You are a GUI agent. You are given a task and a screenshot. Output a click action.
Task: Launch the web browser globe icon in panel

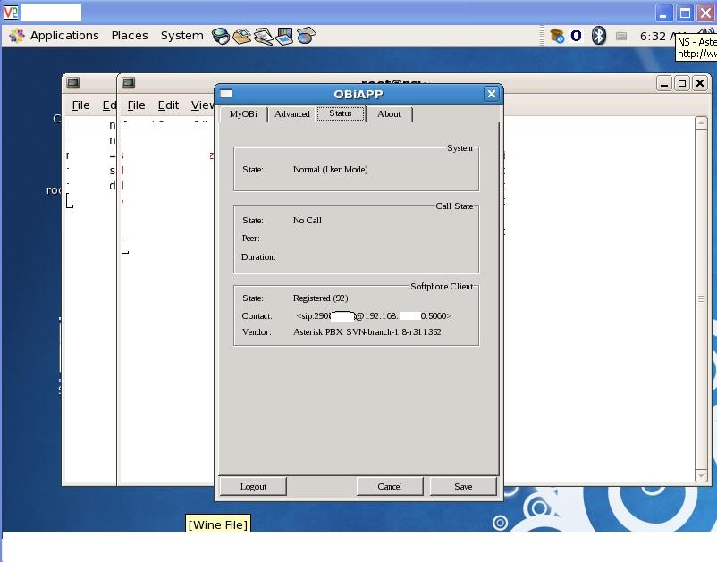tap(221, 36)
